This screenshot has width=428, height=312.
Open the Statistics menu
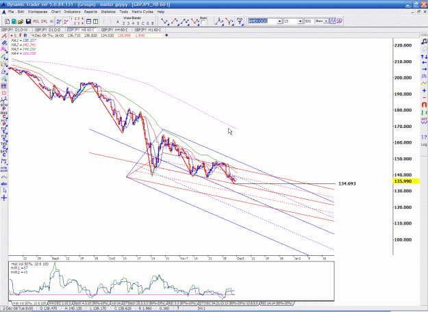(x=108, y=12)
